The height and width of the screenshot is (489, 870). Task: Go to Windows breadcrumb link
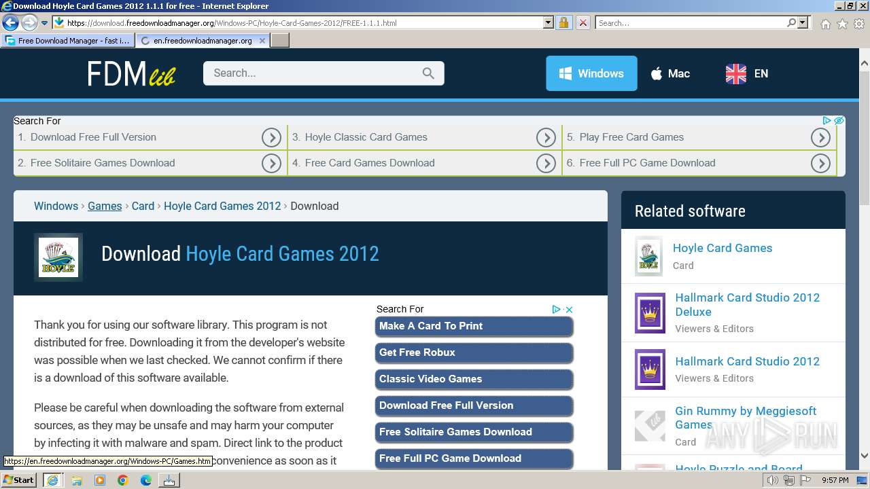56,206
